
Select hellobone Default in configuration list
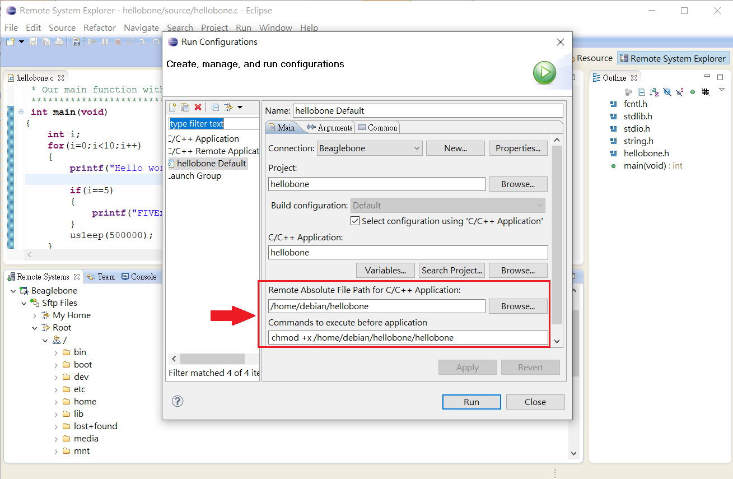(x=207, y=163)
